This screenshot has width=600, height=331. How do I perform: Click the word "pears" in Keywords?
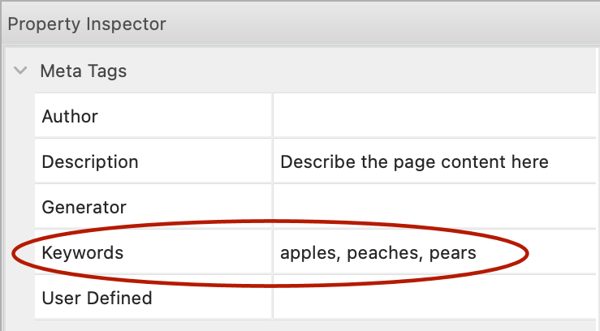(x=453, y=254)
